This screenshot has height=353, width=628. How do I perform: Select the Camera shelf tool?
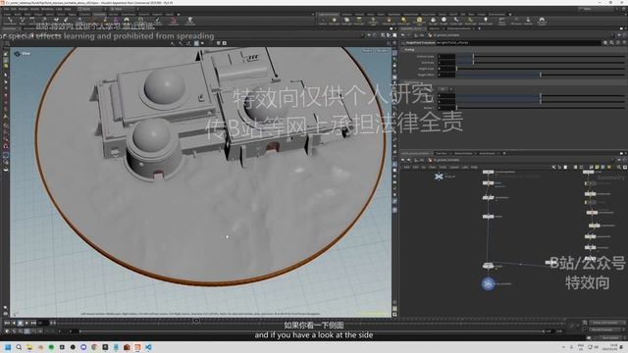coord(323,21)
